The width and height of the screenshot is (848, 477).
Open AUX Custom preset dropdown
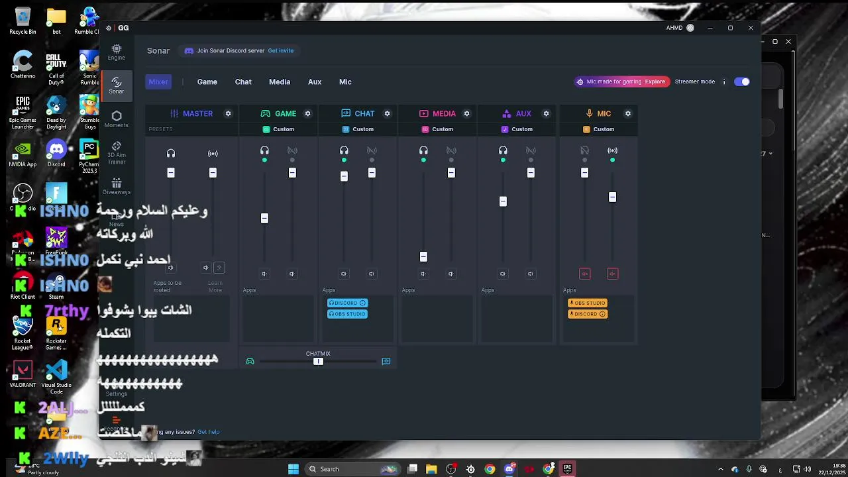[x=517, y=129]
